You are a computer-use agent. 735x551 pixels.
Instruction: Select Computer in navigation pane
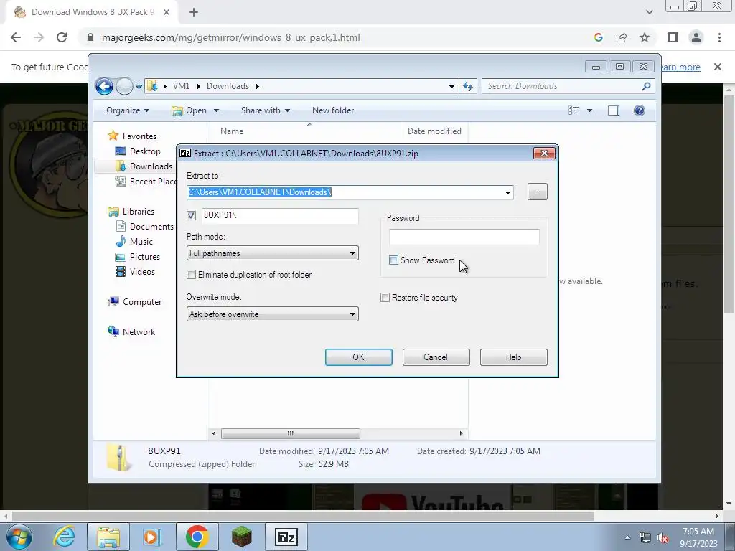(142, 302)
